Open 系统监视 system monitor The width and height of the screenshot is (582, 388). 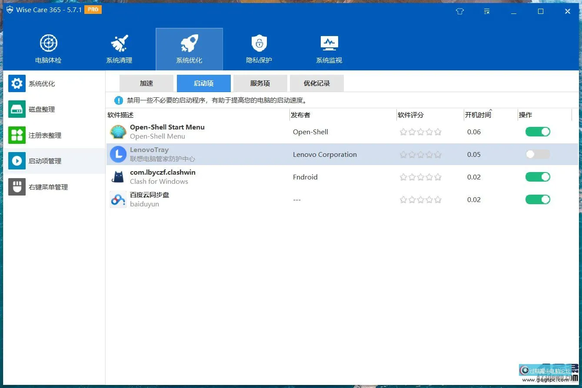pyautogui.click(x=329, y=48)
